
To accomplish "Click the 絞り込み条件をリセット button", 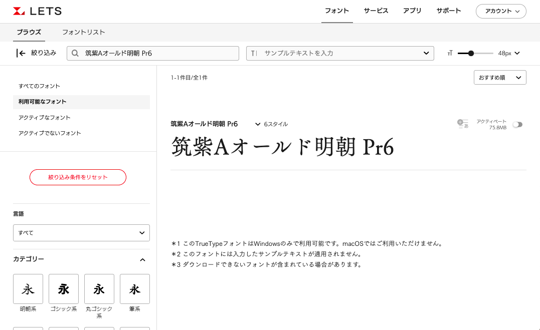I will pyautogui.click(x=78, y=177).
